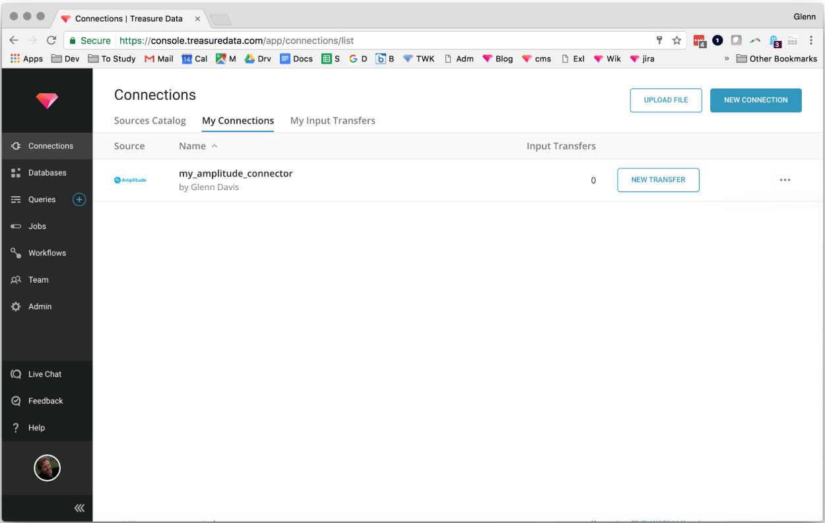Click the Treasure Data diamond logo

[x=47, y=100]
